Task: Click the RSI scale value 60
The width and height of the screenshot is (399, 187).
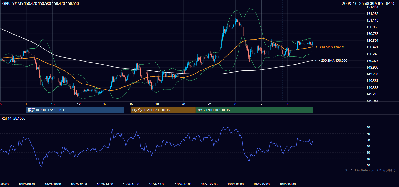Action: click(x=368, y=140)
